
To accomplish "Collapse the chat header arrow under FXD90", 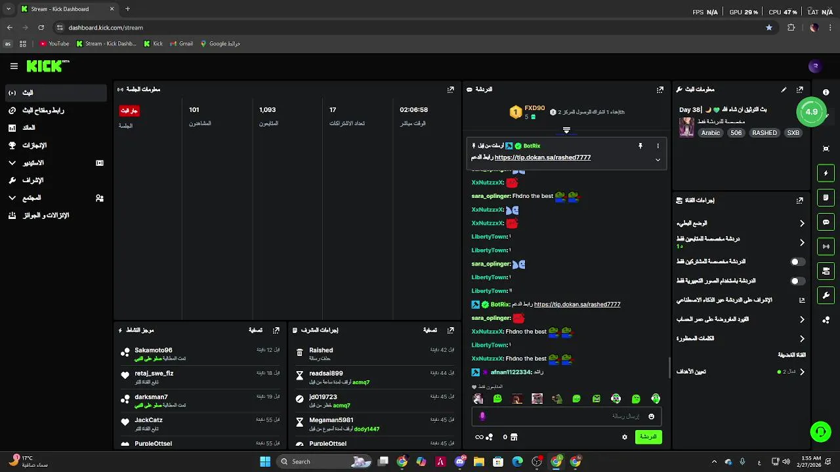I will coord(566,130).
